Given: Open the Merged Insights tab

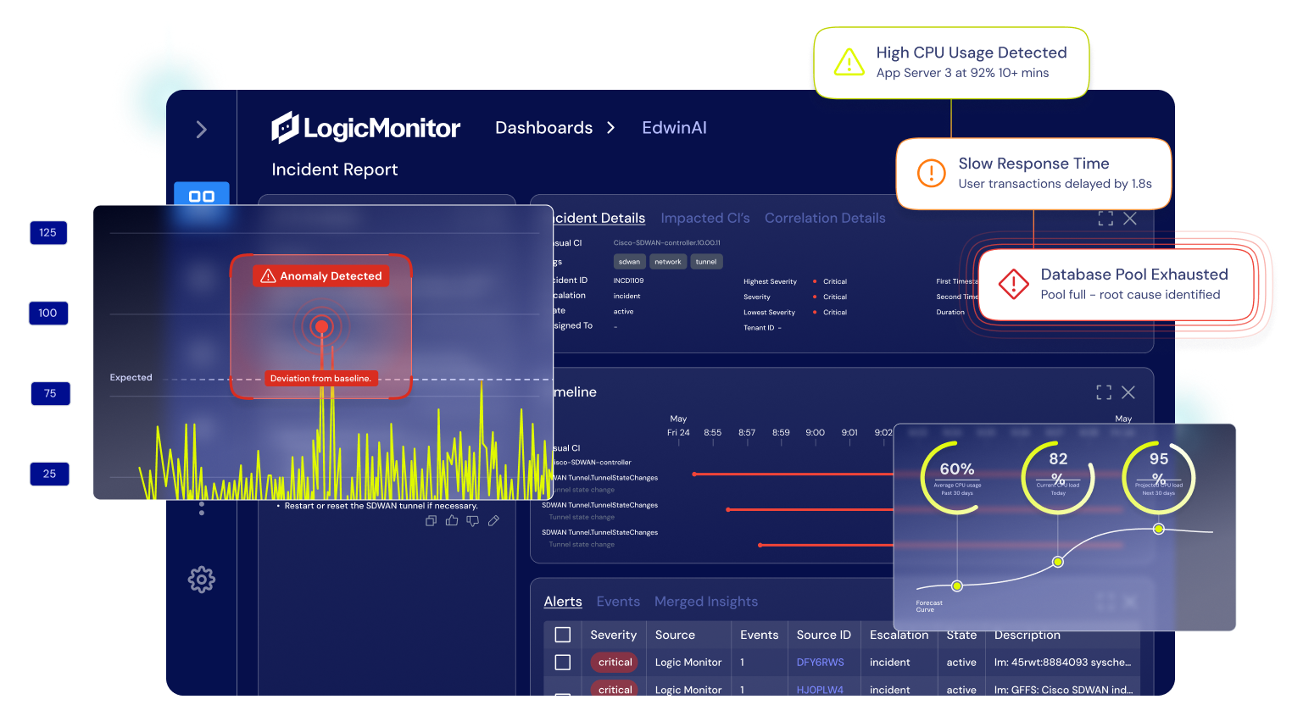Looking at the screenshot, I should pyautogui.click(x=705, y=602).
